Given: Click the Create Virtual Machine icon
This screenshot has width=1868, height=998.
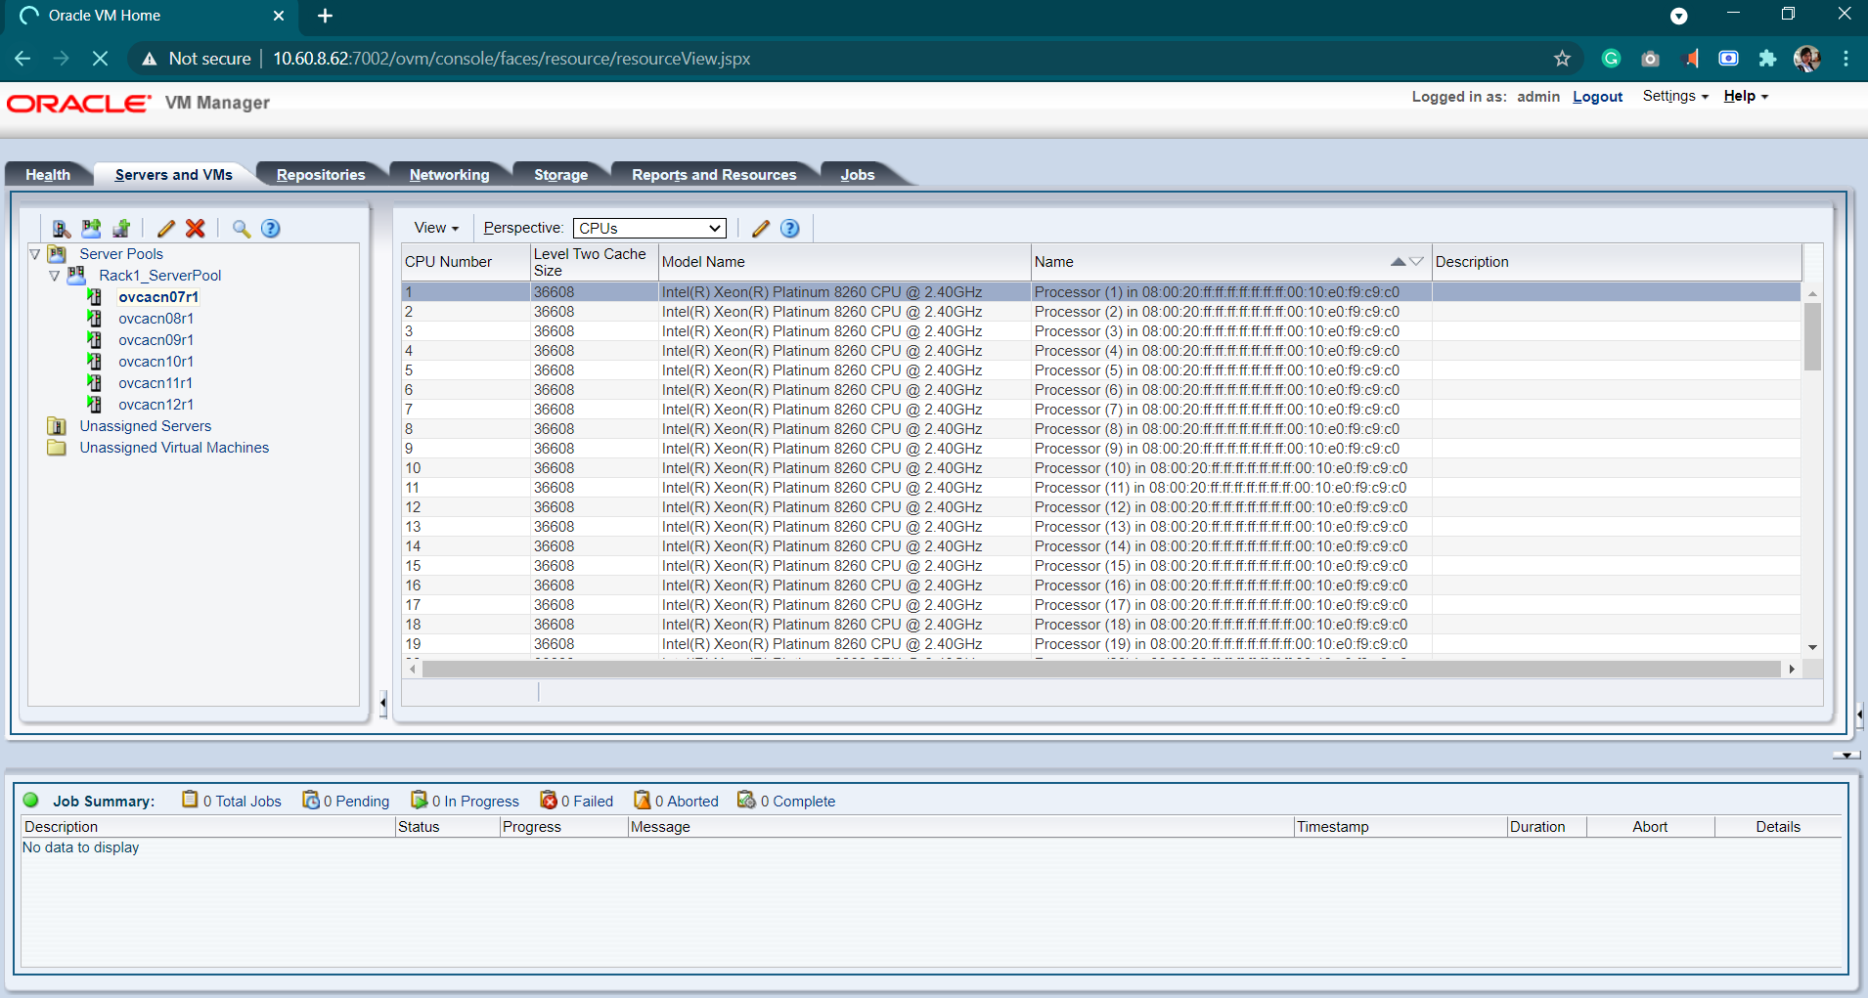Looking at the screenshot, I should tap(122, 229).
